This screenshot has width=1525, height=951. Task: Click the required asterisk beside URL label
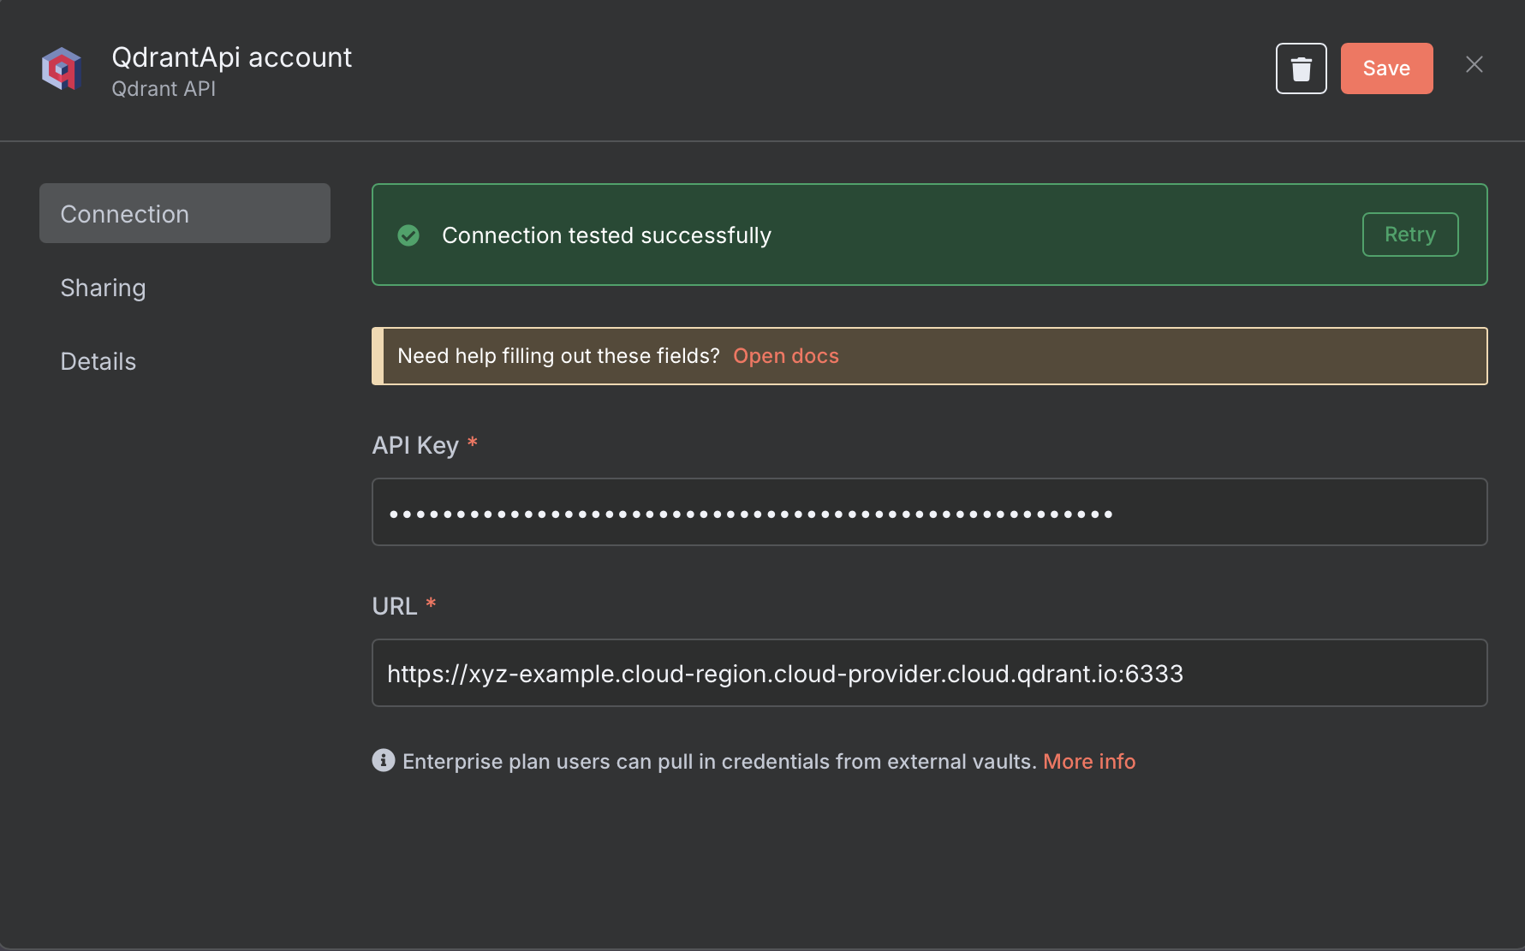432,604
